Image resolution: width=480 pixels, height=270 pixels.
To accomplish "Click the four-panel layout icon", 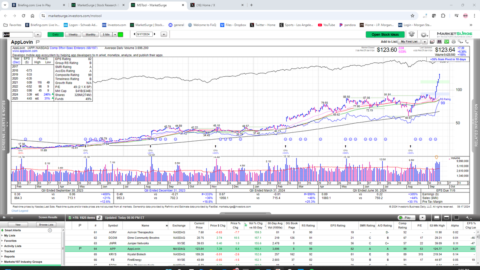I will [x=439, y=42].
